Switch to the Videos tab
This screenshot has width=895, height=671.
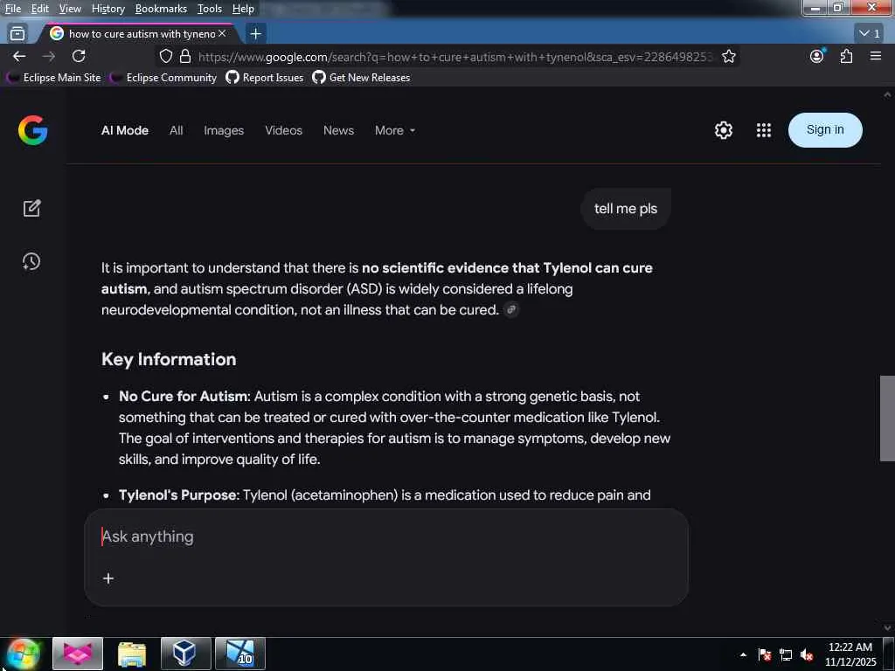(283, 131)
